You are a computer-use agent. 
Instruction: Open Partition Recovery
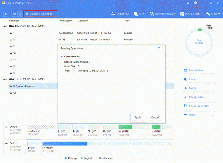163,14
